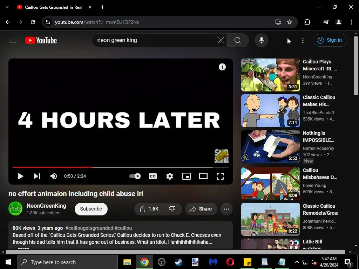Open #caillou hashtag link

pos(123,228)
